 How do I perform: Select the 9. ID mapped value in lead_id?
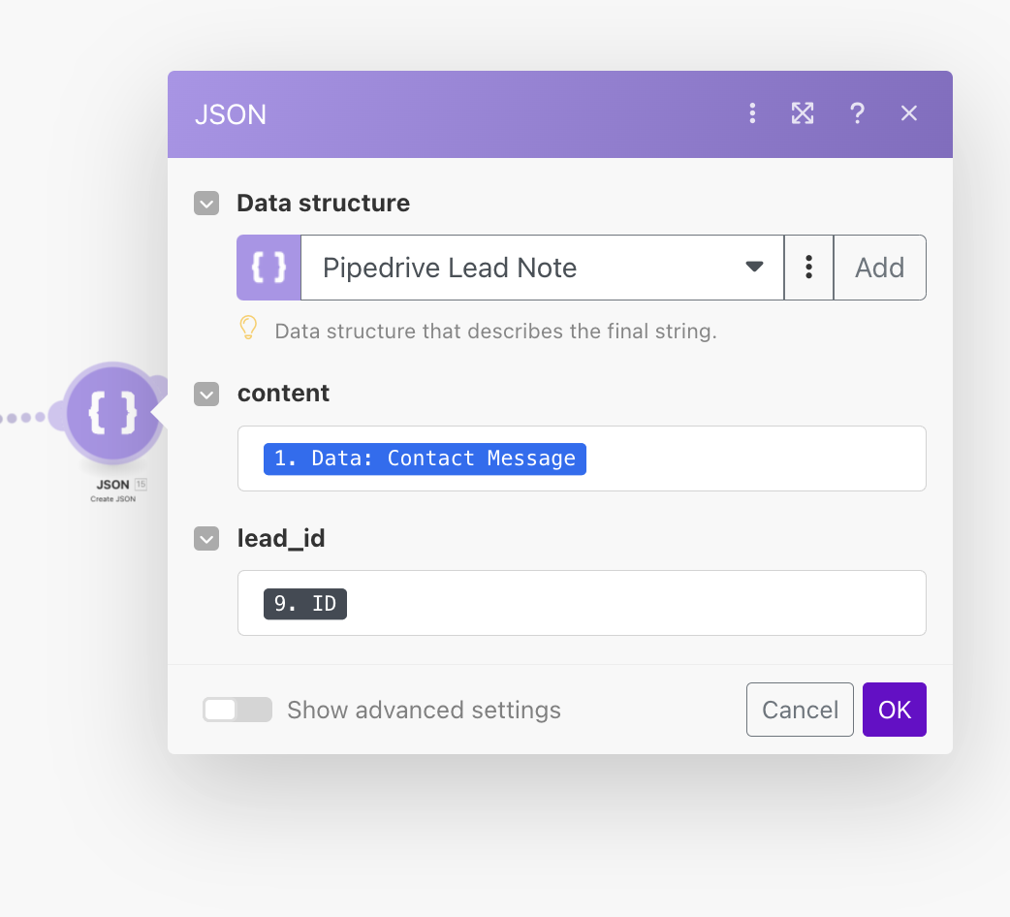(x=304, y=603)
